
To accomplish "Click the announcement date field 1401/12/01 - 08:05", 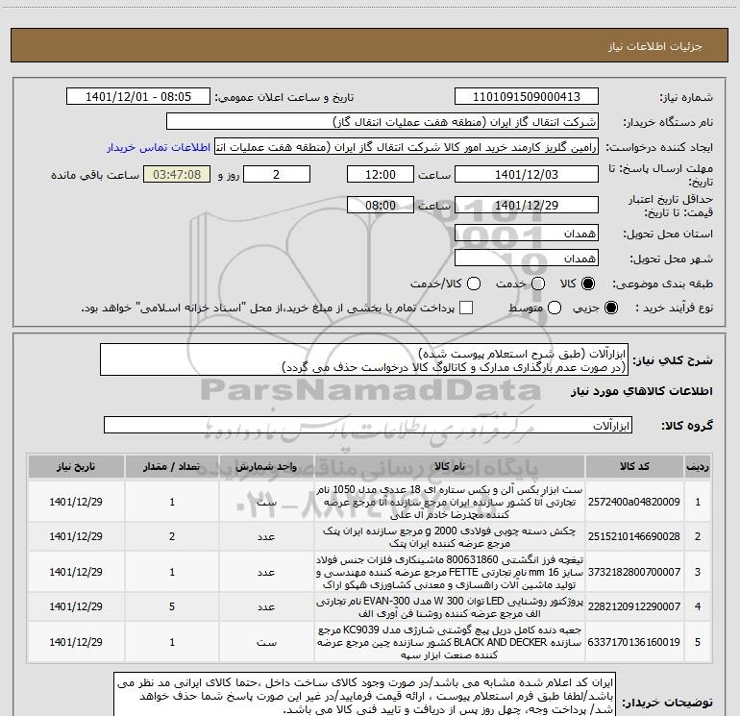I will click(x=138, y=97).
